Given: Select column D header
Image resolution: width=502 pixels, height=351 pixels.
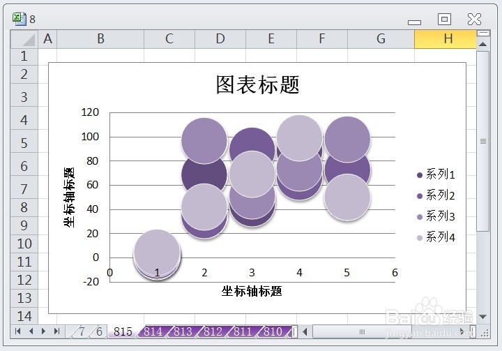Looking at the screenshot, I should (x=220, y=39).
